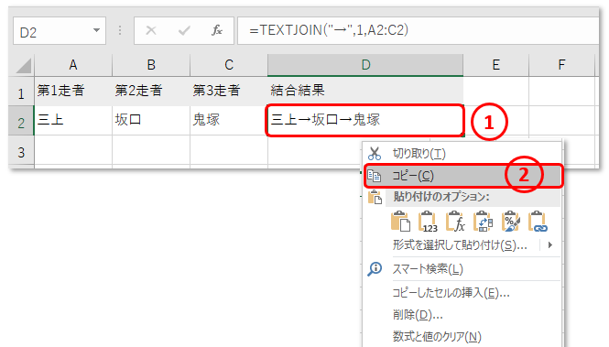Click the Cancel (X) formula bar icon

[151, 30]
